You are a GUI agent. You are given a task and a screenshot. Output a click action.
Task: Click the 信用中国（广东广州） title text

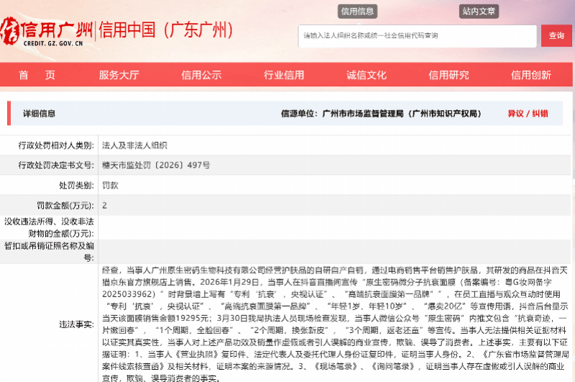pyautogui.click(x=166, y=30)
